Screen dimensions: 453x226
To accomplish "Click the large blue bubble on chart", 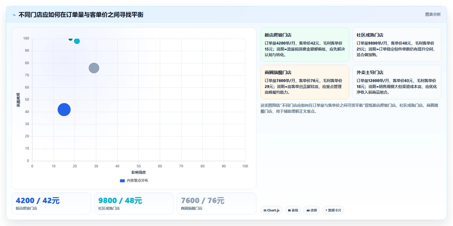I will [64, 110].
